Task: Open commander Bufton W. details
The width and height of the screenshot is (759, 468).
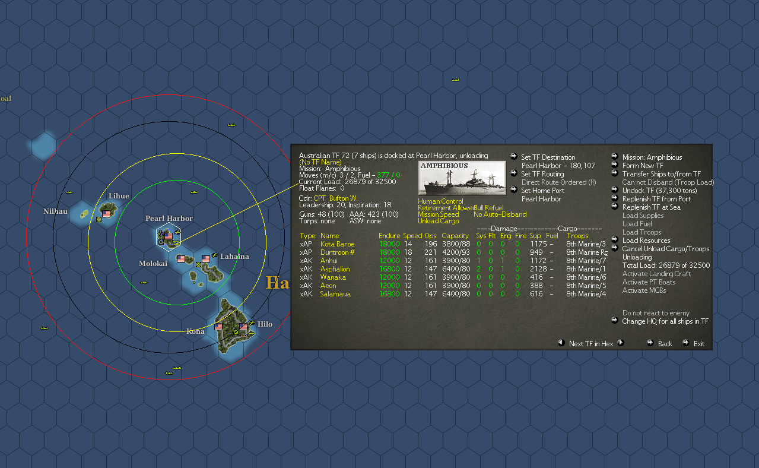Action: [343, 198]
